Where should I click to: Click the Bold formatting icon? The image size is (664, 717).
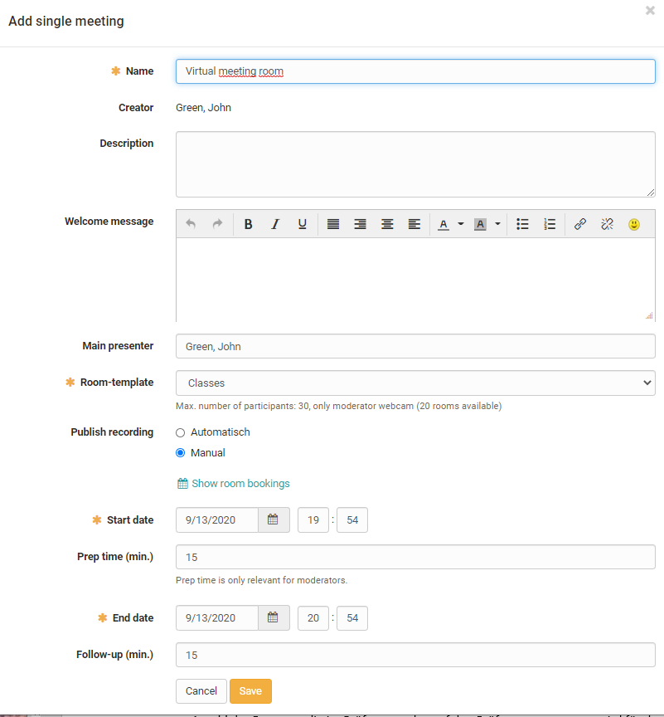(248, 224)
